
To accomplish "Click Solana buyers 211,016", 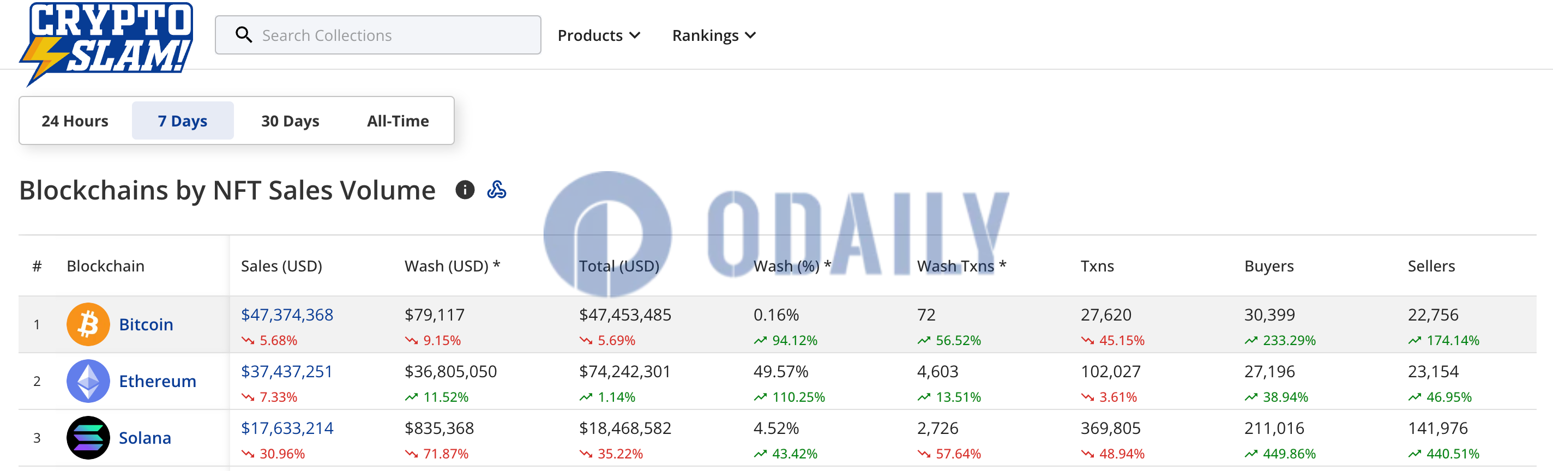I will click(x=1274, y=428).
